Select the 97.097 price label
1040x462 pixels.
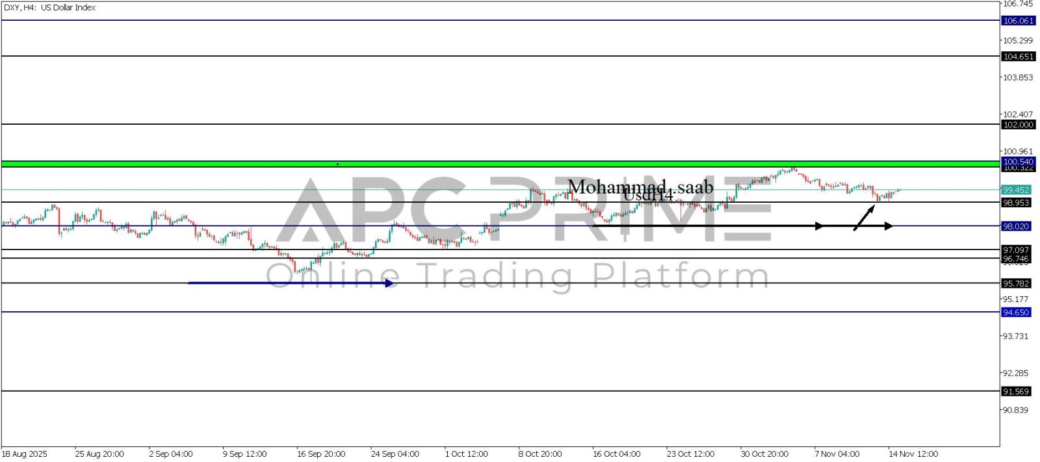pyautogui.click(x=1015, y=250)
